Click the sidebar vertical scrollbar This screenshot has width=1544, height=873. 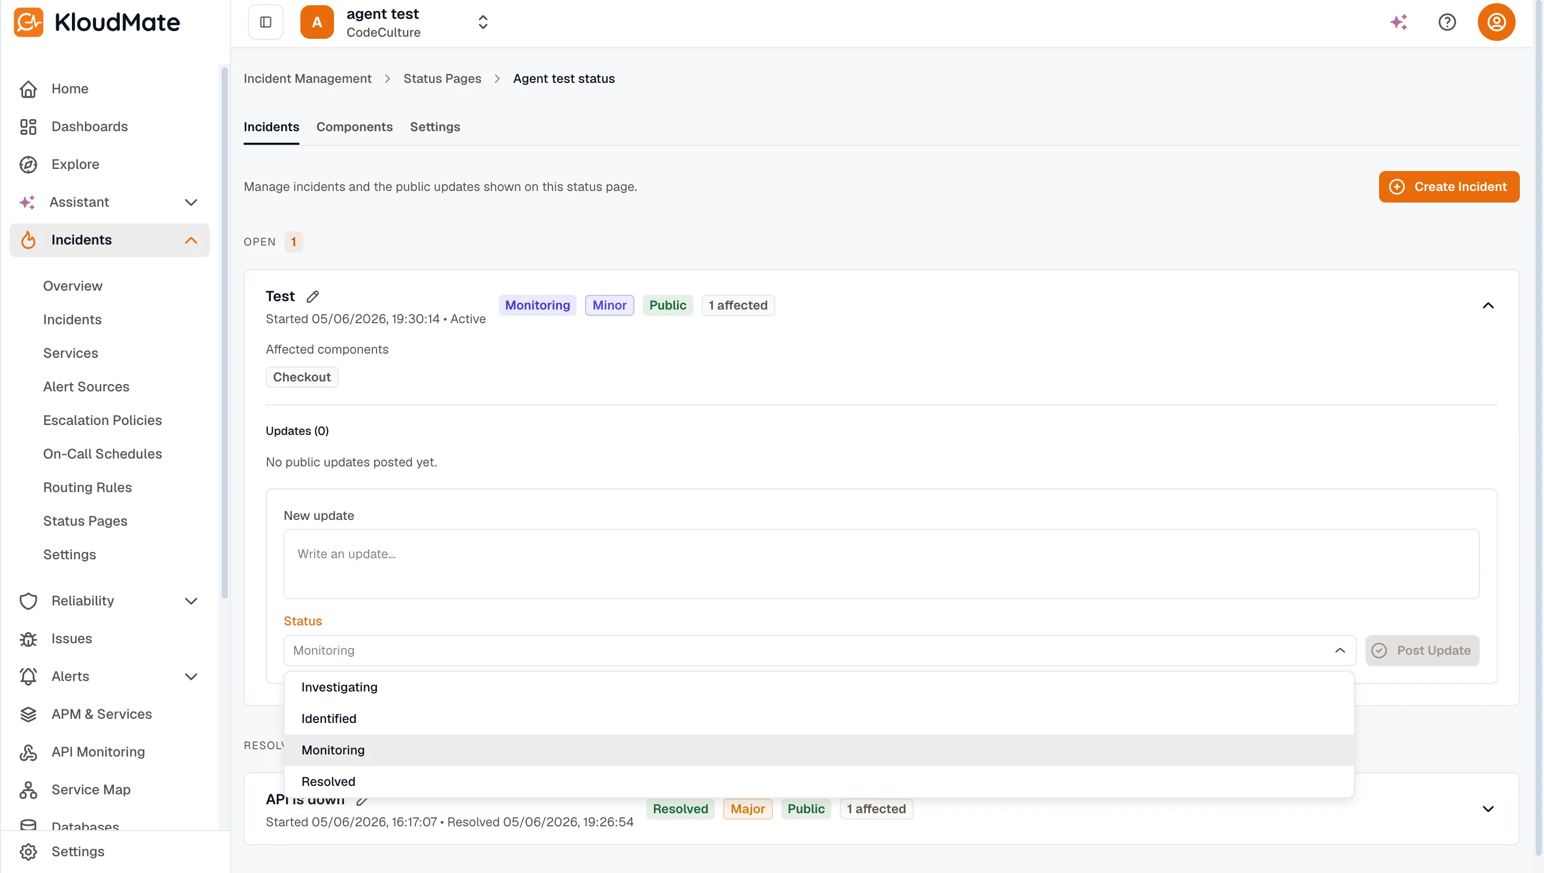224,333
